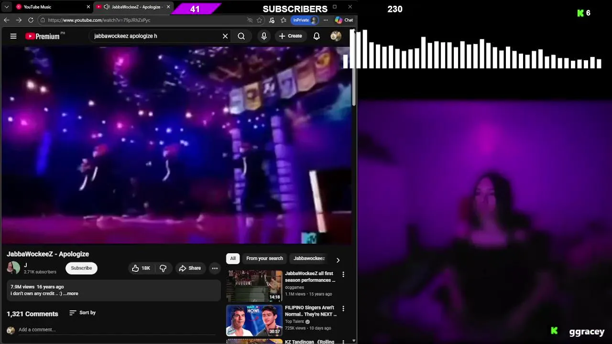Share the JabbaWockeeZ video

[190, 268]
